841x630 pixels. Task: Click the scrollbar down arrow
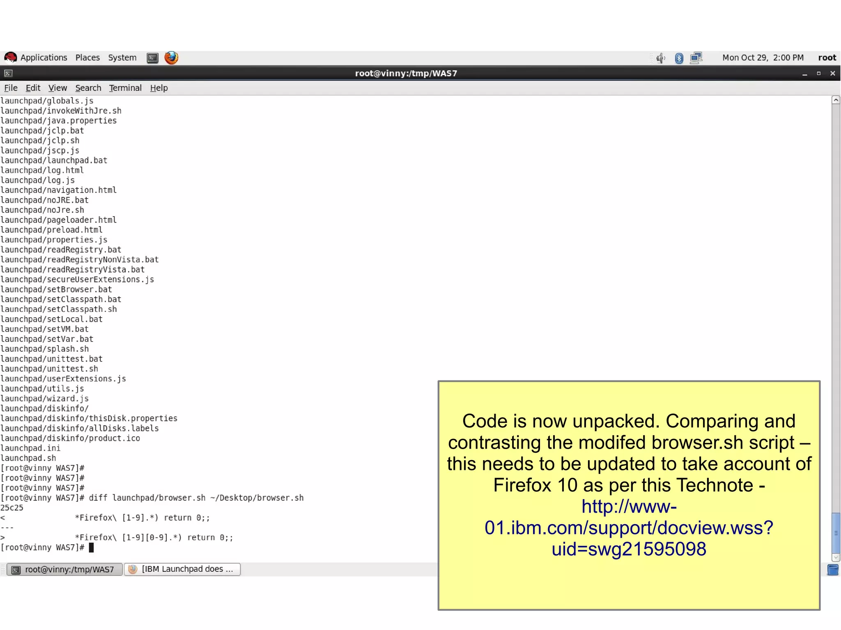click(836, 558)
